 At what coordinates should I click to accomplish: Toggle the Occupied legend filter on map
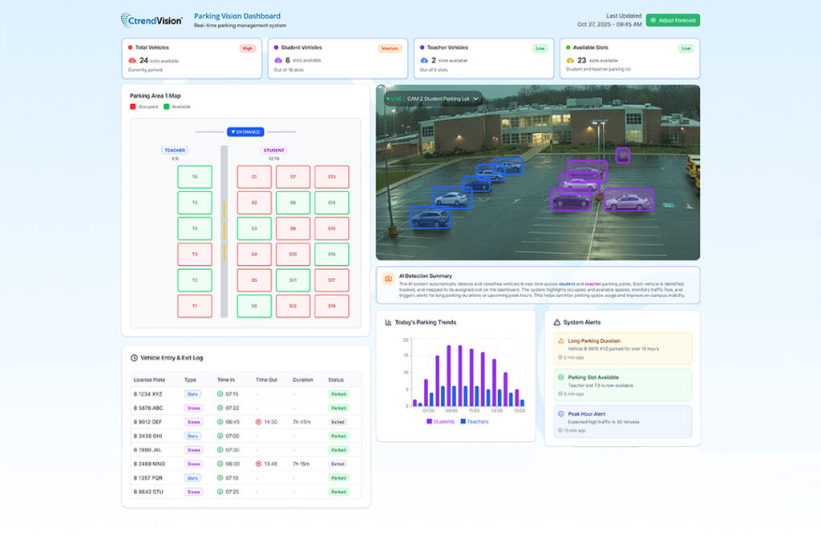click(x=144, y=107)
